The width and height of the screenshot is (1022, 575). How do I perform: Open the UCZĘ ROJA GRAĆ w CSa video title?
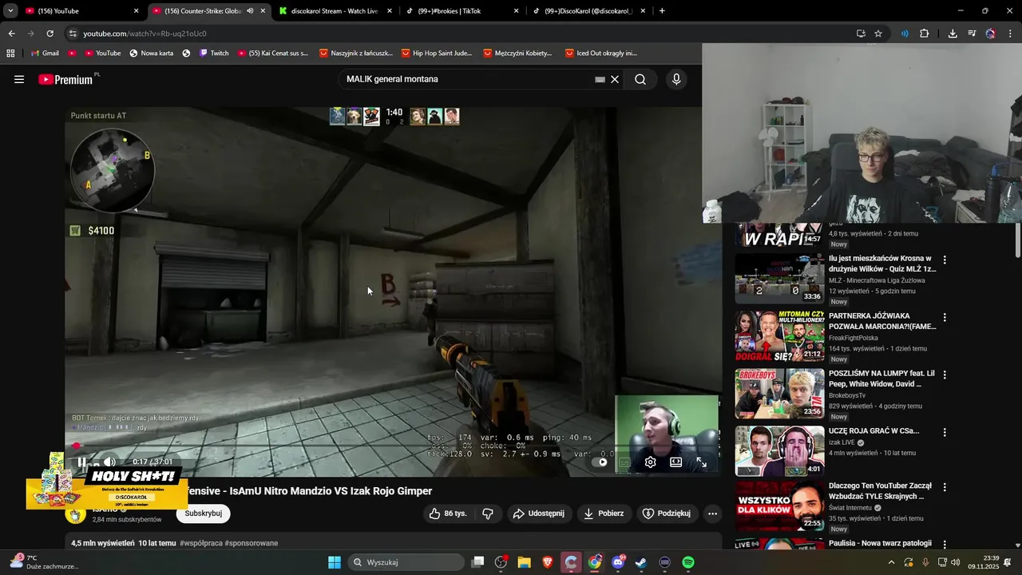coord(873,431)
